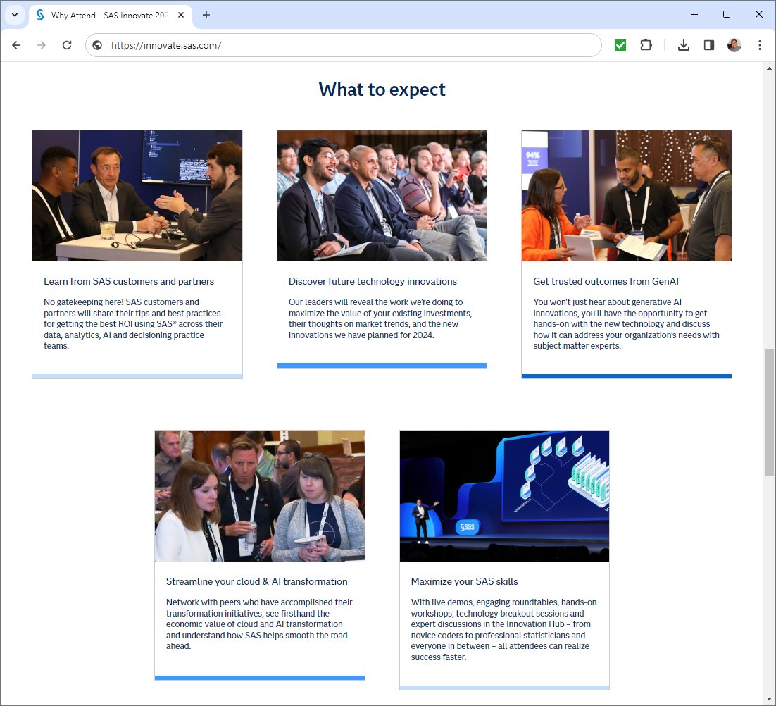Reload the current page
This screenshot has width=776, height=706.
click(67, 45)
